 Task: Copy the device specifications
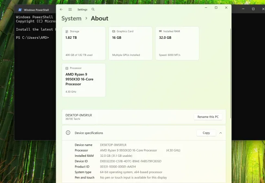point(206,133)
